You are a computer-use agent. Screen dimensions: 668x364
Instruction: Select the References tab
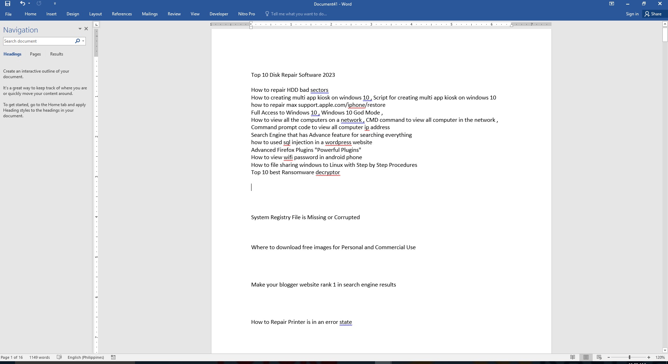click(x=122, y=14)
